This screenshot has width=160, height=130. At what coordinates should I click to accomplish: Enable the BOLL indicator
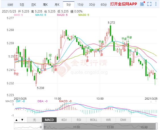click(x=93, y=120)
